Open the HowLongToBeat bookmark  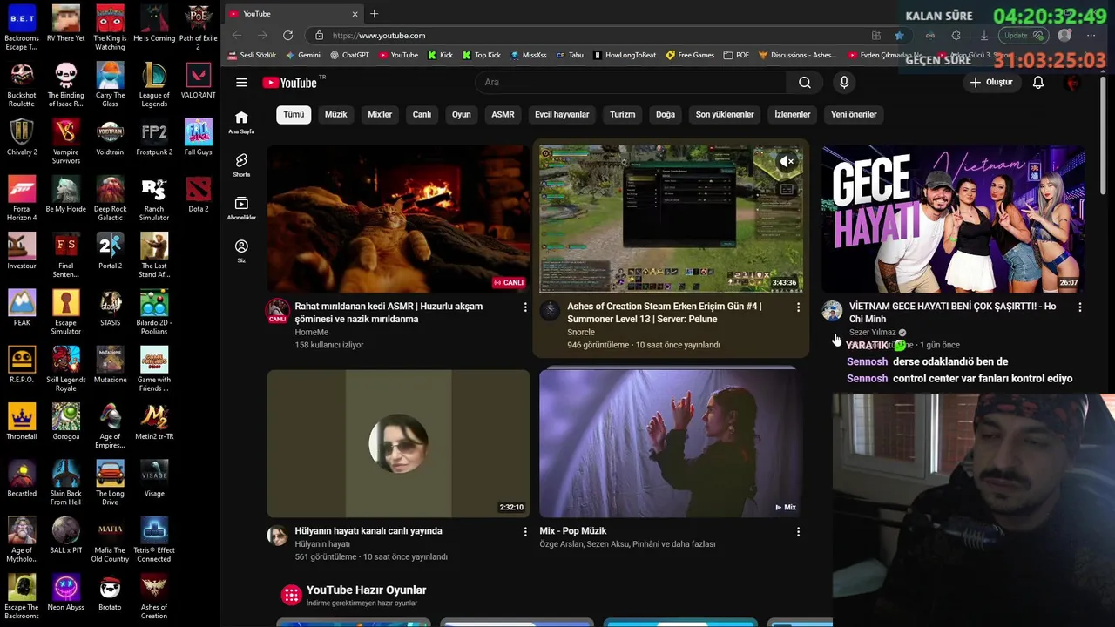tap(625, 55)
